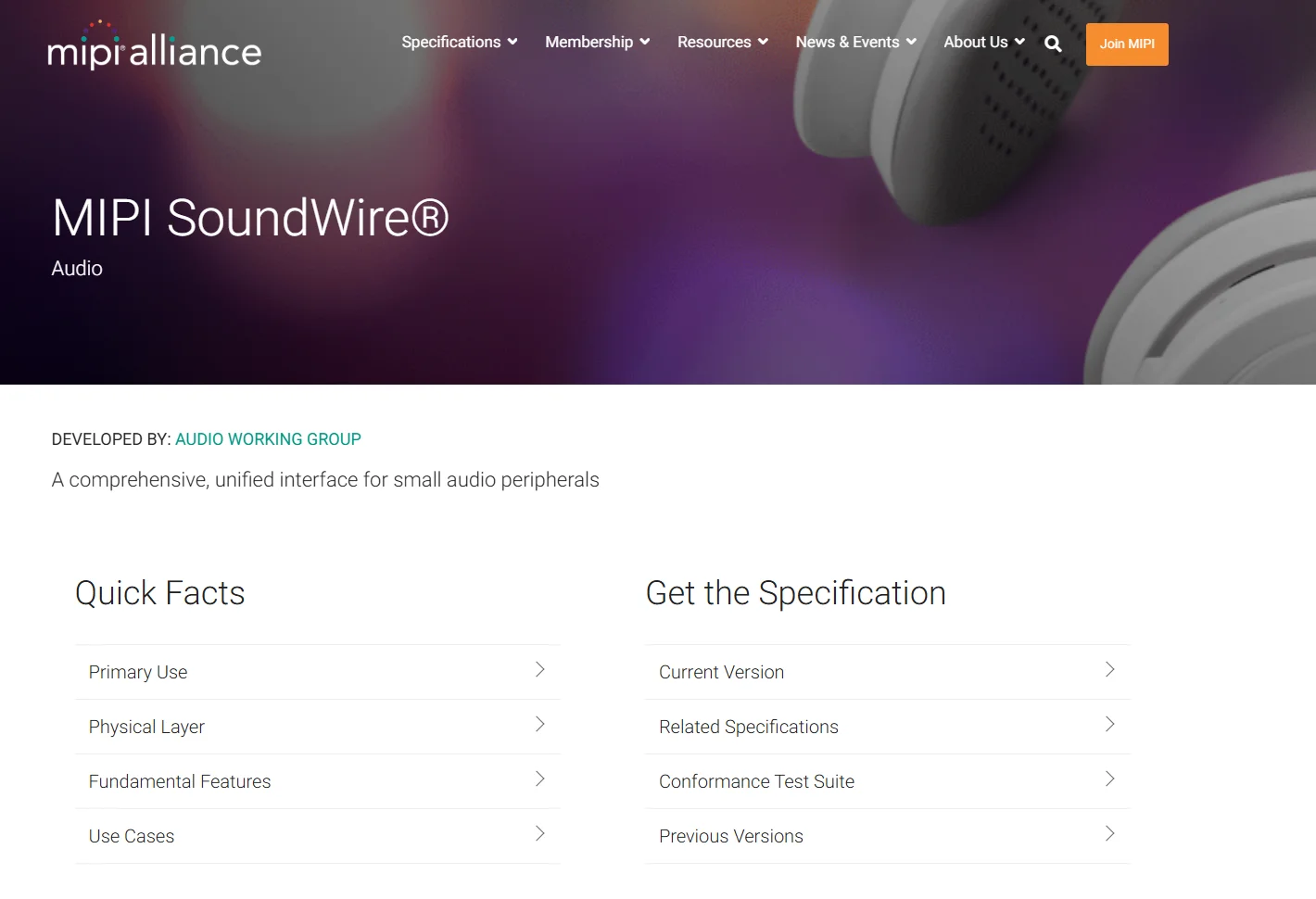Screen dimensions: 1316x899
Task: Click chevron arrow beside Use Cases
Action: pyautogui.click(x=539, y=834)
